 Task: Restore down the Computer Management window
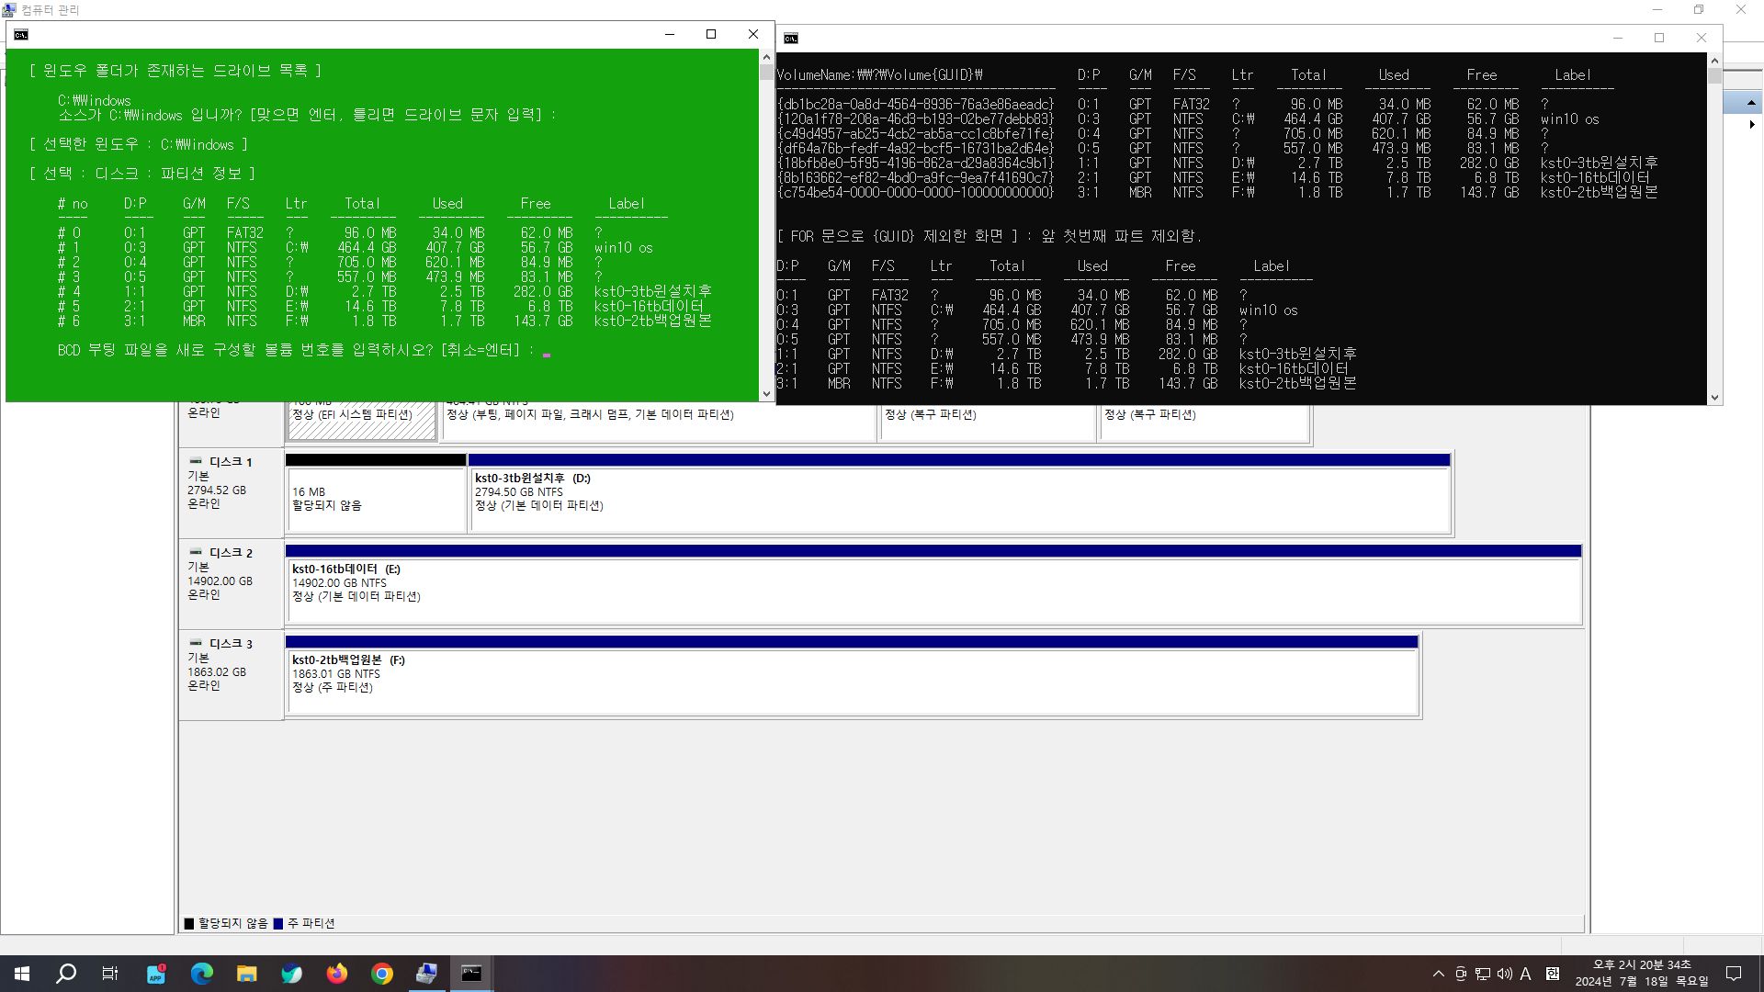pos(1699,9)
